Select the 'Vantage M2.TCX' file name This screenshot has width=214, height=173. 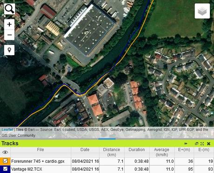[27, 169]
